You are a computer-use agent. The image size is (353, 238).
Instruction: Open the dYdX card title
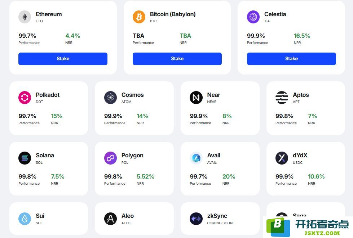pos(300,155)
